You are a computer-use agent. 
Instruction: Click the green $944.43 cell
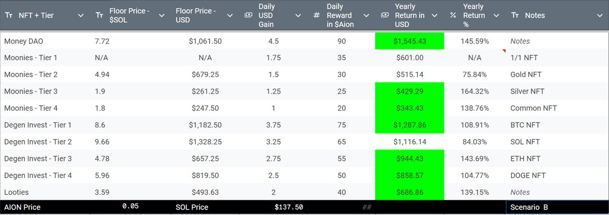[x=410, y=159]
